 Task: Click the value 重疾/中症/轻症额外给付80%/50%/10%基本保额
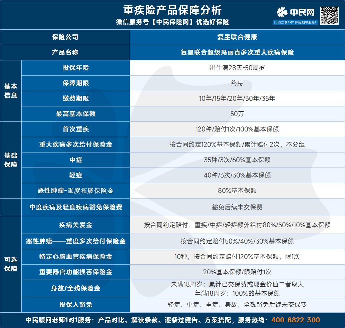click(263, 225)
